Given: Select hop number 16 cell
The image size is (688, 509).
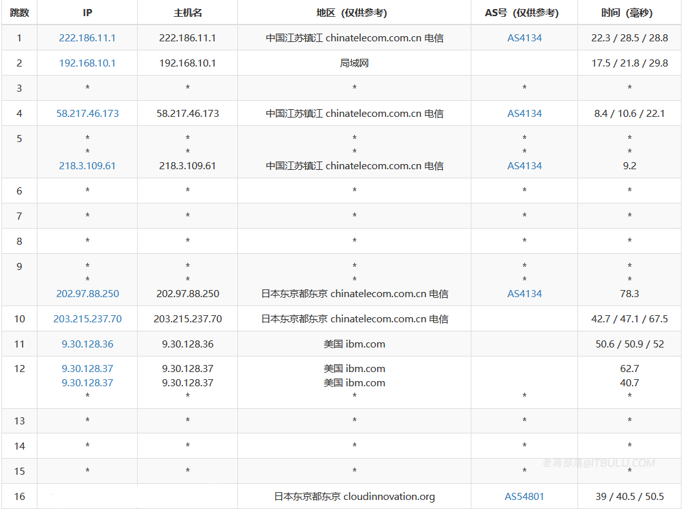Looking at the screenshot, I should click(19, 496).
